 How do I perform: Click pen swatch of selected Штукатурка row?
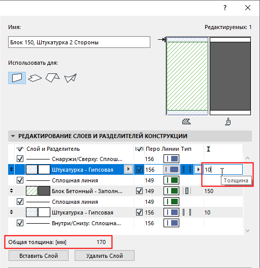point(172,170)
